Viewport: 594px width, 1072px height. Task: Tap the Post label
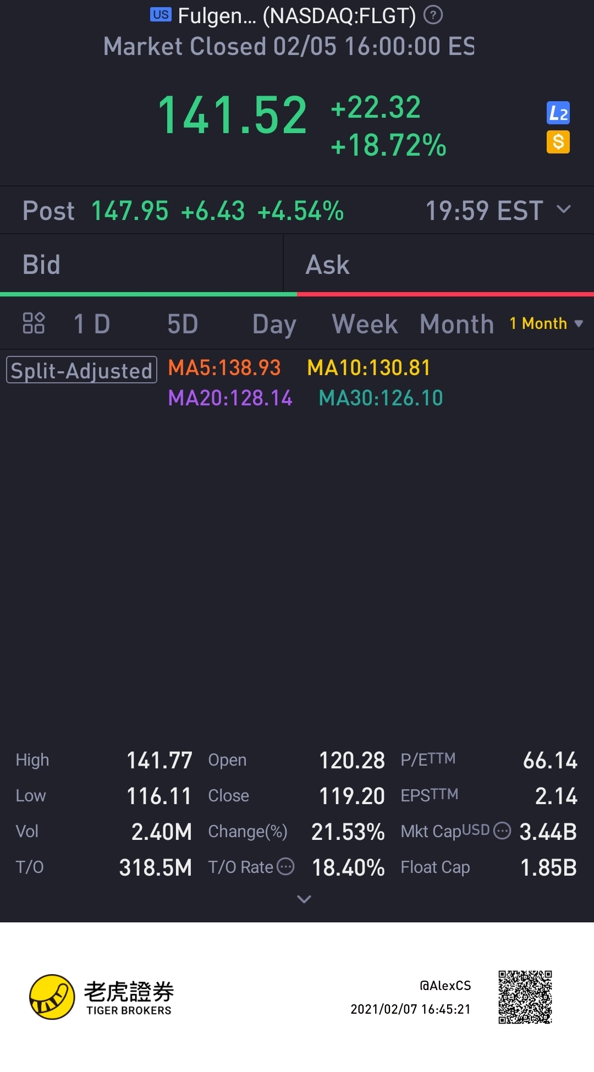(48, 211)
